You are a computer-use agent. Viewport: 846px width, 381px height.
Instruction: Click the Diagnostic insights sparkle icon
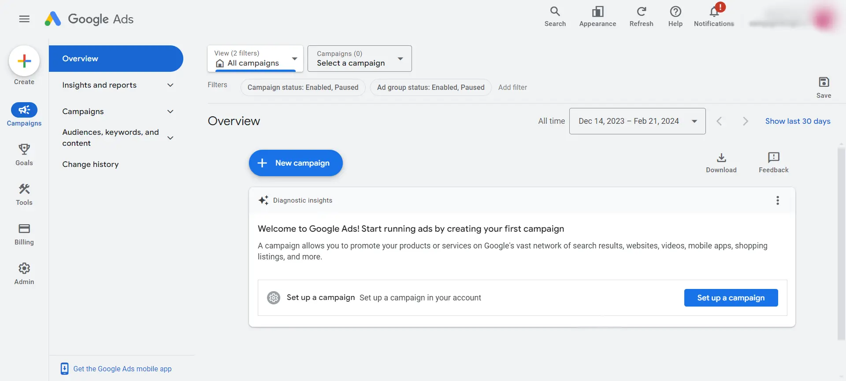click(263, 200)
